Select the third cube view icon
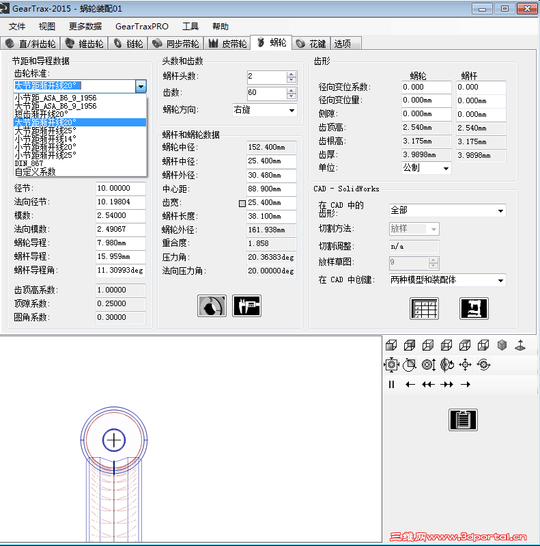Viewport: 540px width, 546px height. 428,345
